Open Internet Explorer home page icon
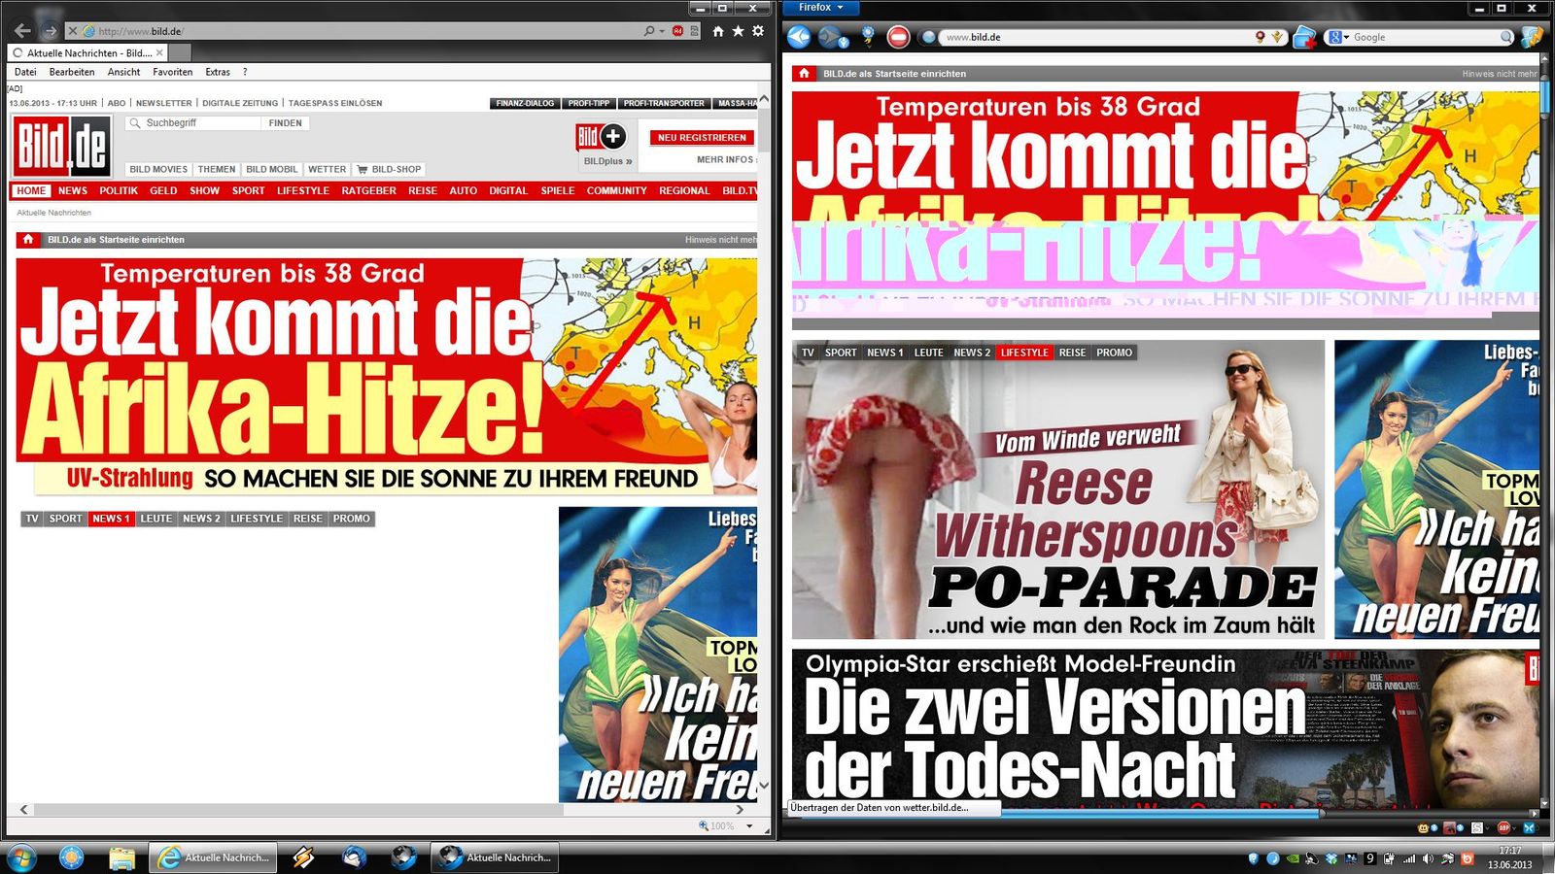Image resolution: width=1555 pixels, height=874 pixels. pyautogui.click(x=718, y=31)
